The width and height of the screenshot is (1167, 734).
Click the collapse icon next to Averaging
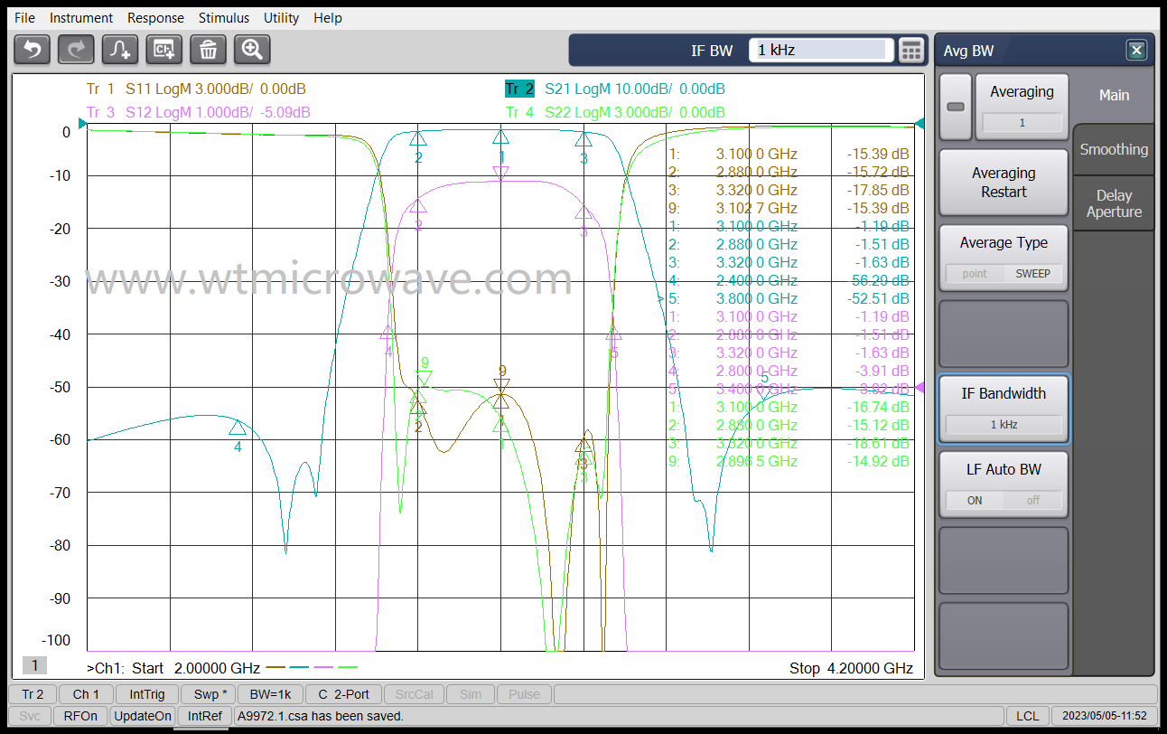coord(955,106)
